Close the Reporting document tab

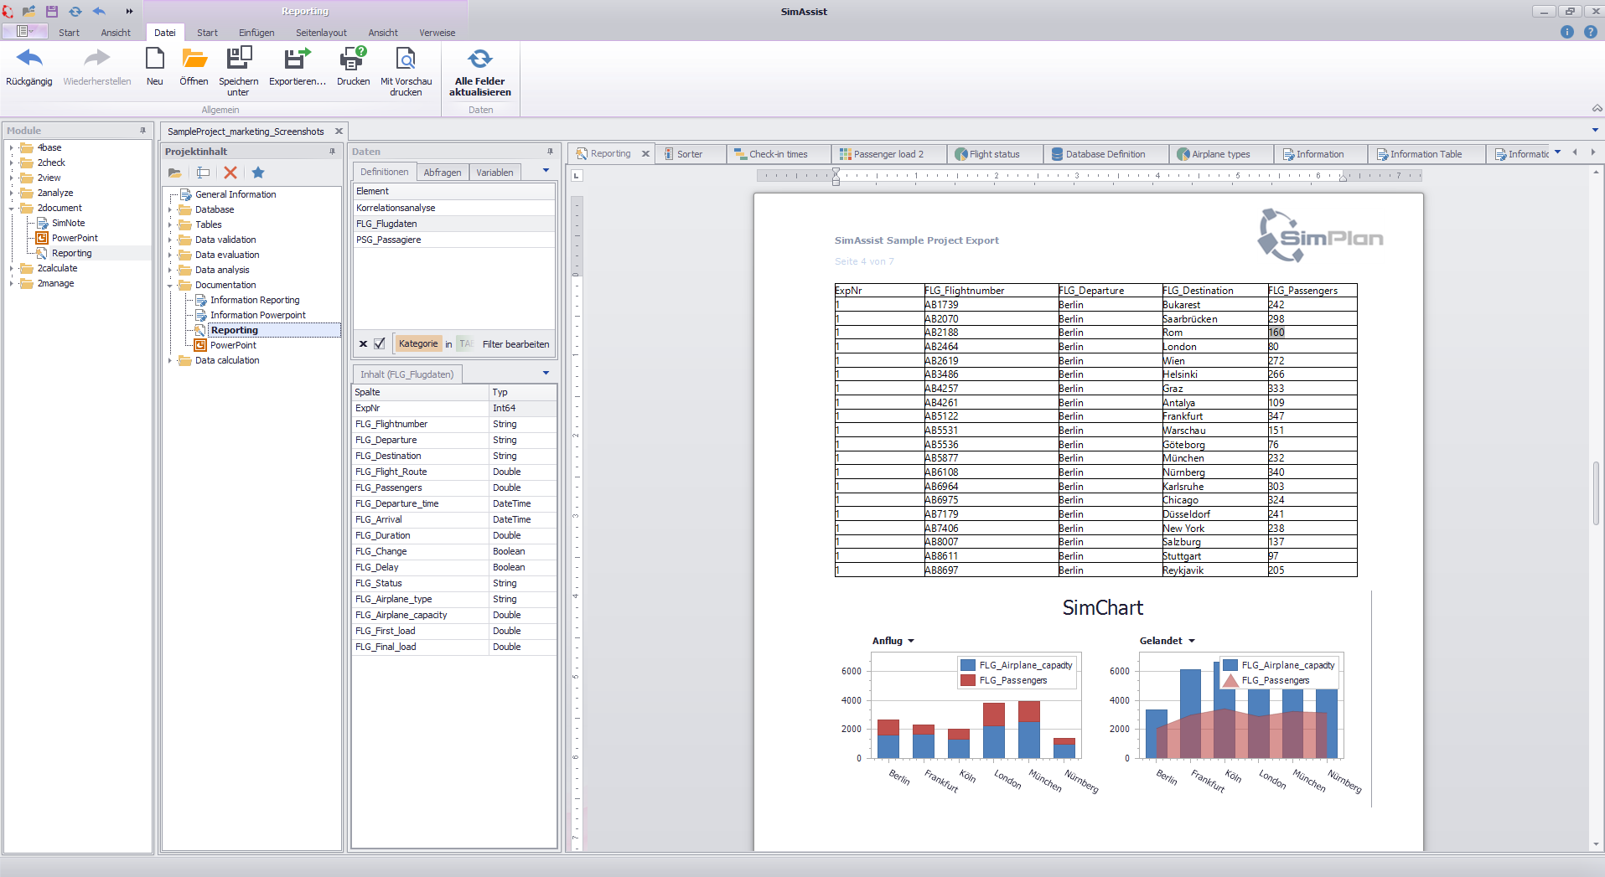[645, 154]
